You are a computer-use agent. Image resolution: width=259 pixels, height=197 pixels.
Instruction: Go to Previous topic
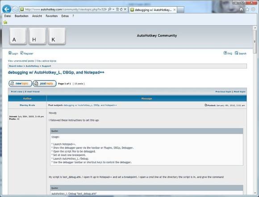[223, 91]
